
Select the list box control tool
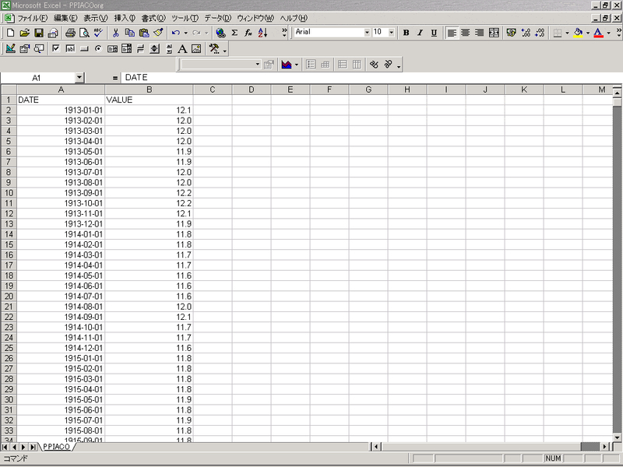112,49
